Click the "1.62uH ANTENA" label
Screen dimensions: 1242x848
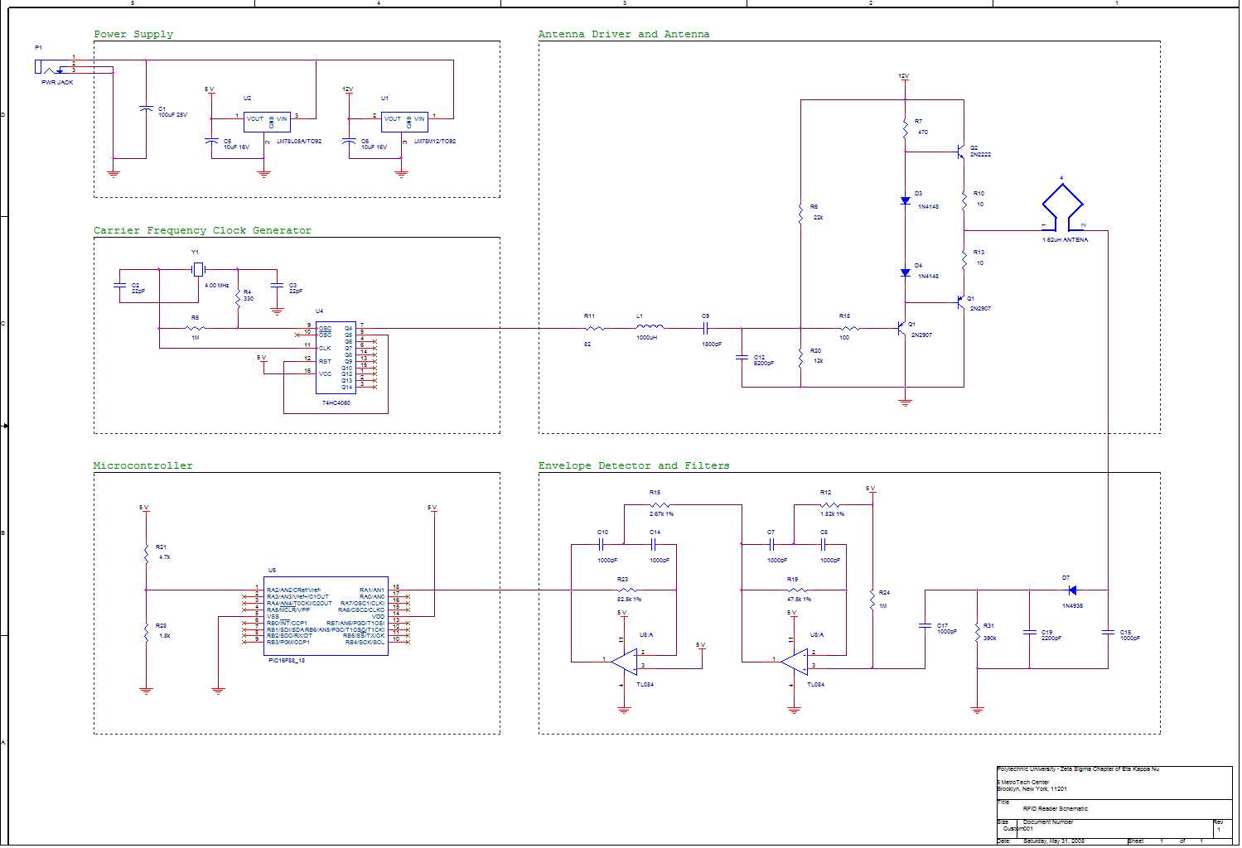click(1066, 239)
